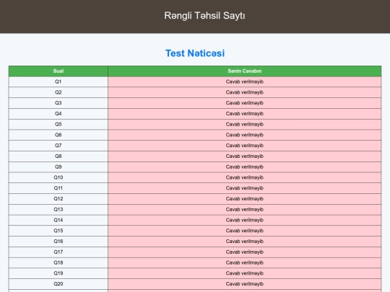This screenshot has height=292, width=390.
Task: Click Cavab verilməyib in the Q9 row
Action: click(x=245, y=167)
